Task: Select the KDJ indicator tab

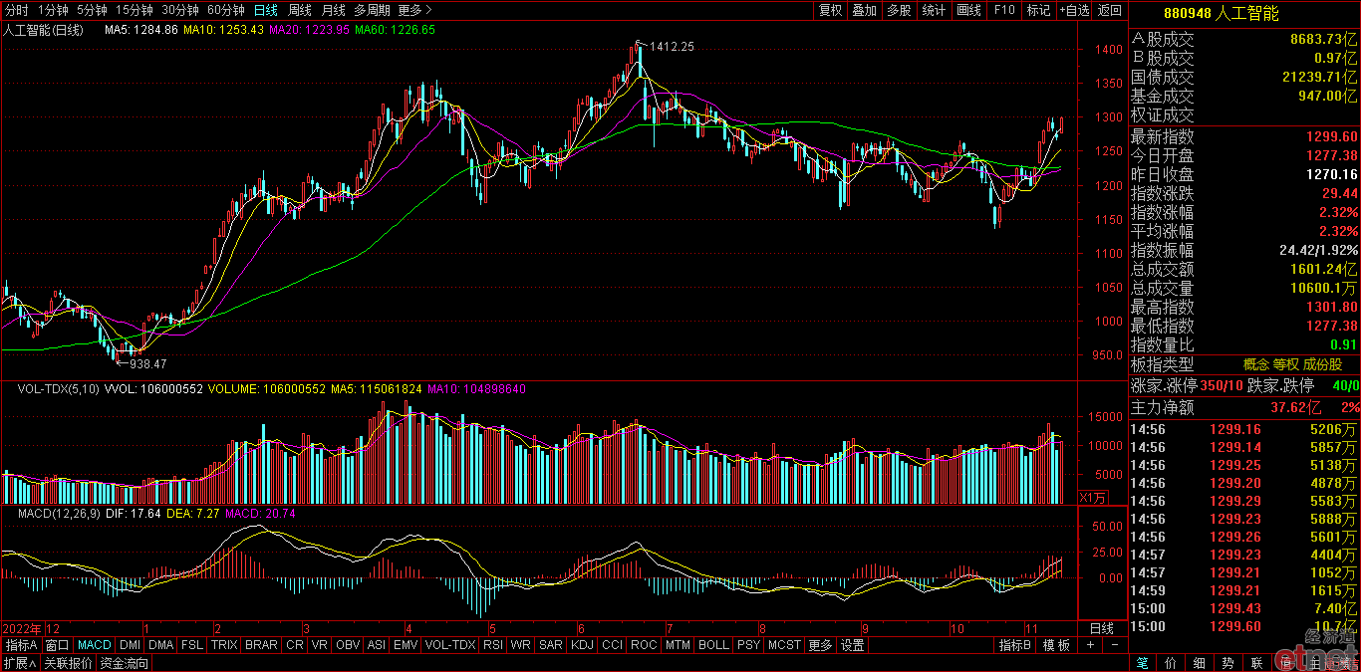Action: pos(582,645)
